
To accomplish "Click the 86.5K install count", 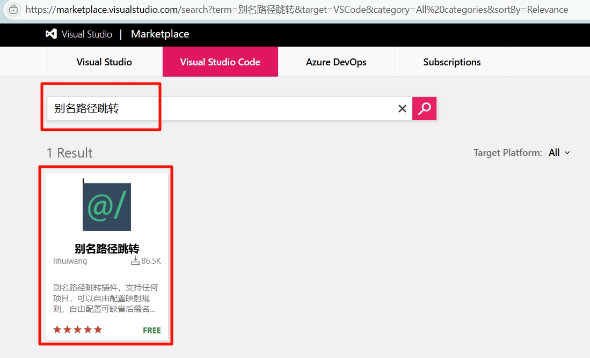I will pos(151,260).
